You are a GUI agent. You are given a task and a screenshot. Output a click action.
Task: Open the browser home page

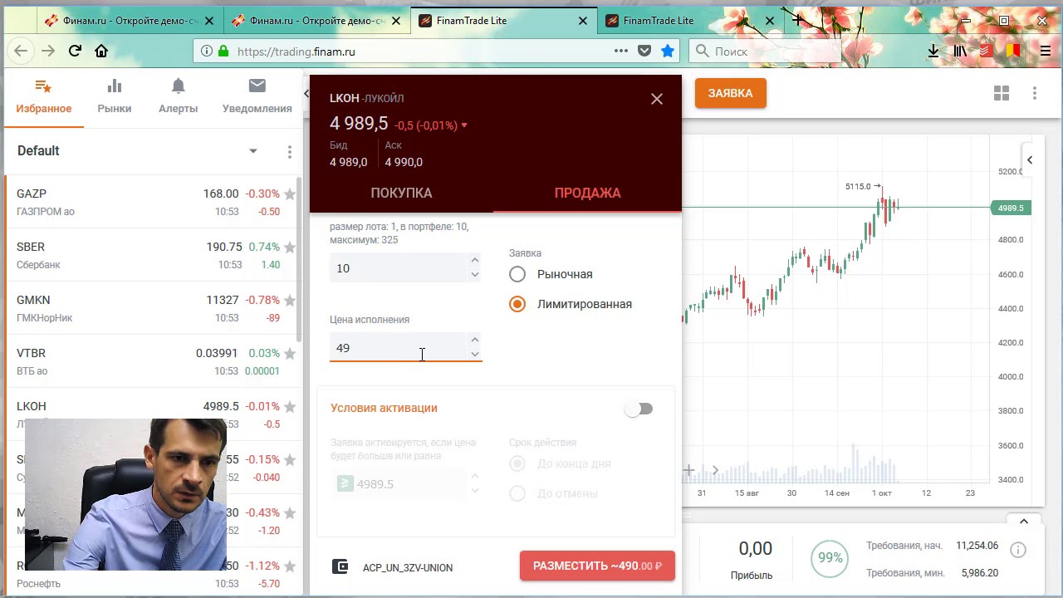[x=101, y=51]
